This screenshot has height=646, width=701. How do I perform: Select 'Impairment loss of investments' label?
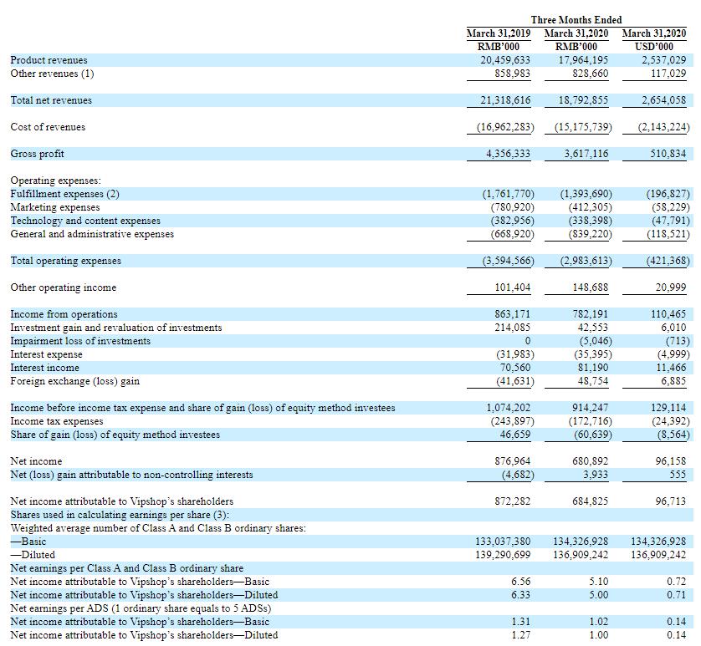[80, 341]
